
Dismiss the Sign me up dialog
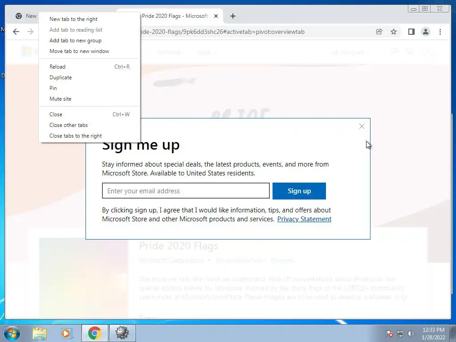click(362, 126)
